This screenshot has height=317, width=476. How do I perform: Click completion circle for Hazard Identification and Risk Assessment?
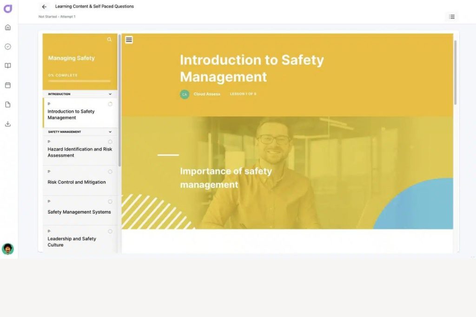[x=110, y=142]
